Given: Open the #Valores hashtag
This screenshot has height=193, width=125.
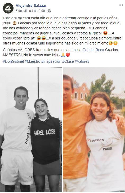Looking at the screenshot, I should click(x=82, y=61).
